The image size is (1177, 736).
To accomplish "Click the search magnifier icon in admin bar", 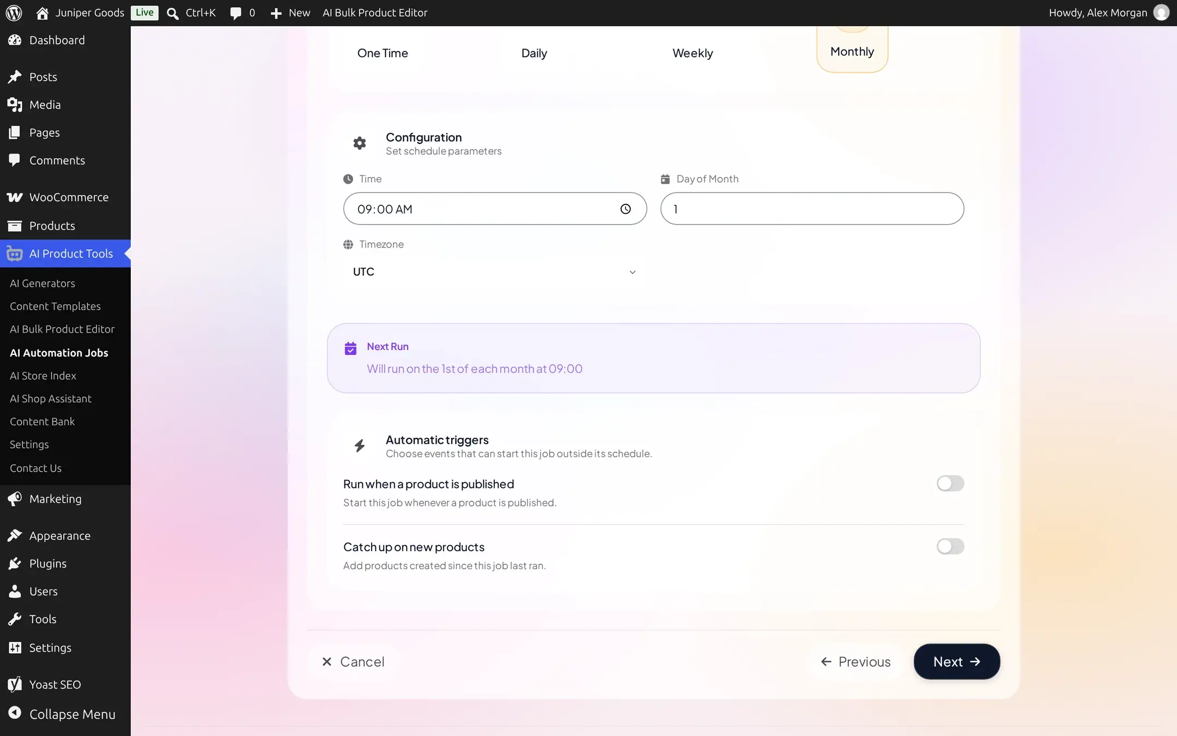I will [173, 13].
